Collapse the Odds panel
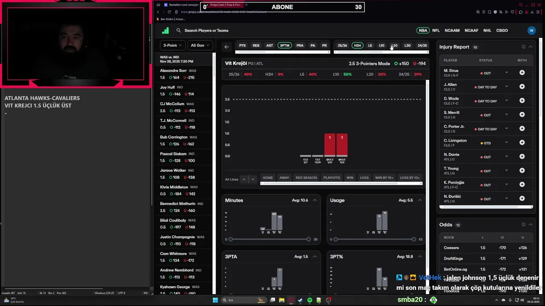The width and height of the screenshot is (545, 306). click(531, 224)
